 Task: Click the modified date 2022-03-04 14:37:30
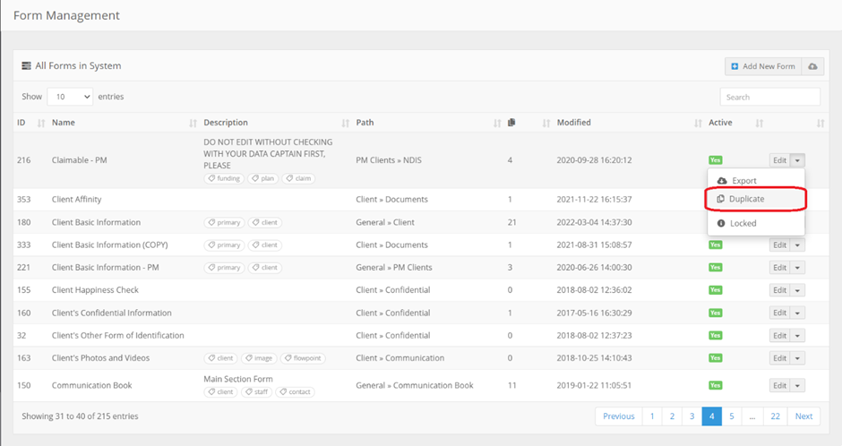tap(594, 222)
